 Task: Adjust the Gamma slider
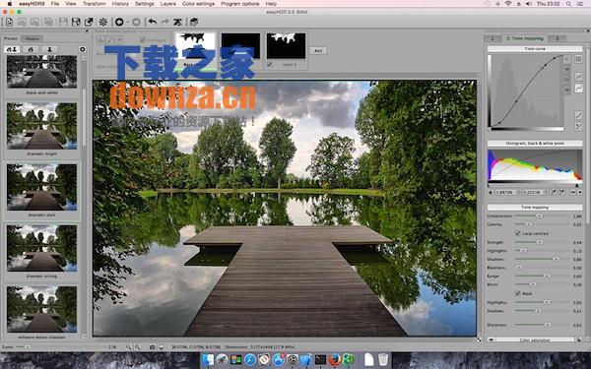coord(543,224)
